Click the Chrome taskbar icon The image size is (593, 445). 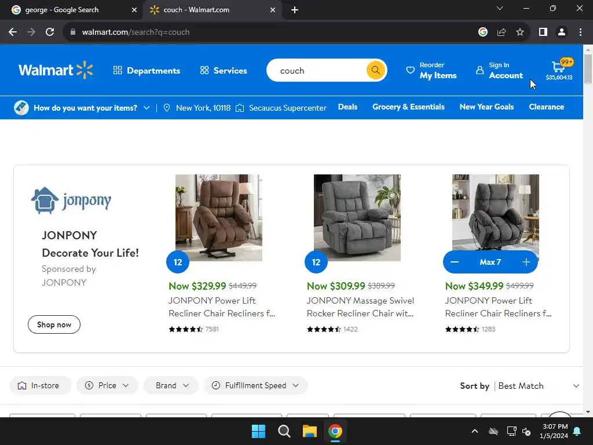point(335,431)
